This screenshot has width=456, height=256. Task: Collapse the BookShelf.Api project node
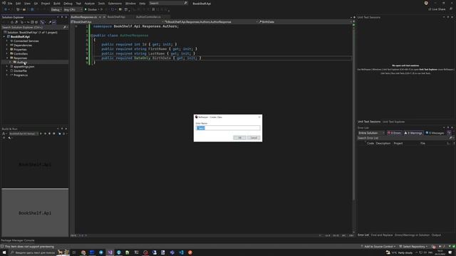4,36
